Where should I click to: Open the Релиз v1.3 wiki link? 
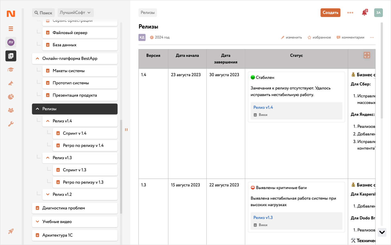click(263, 218)
